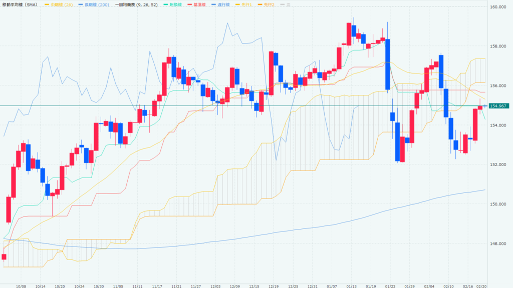Screen dimensions: 513x288
Task: Click the 160.000 price axis label
Action: coord(499,7)
